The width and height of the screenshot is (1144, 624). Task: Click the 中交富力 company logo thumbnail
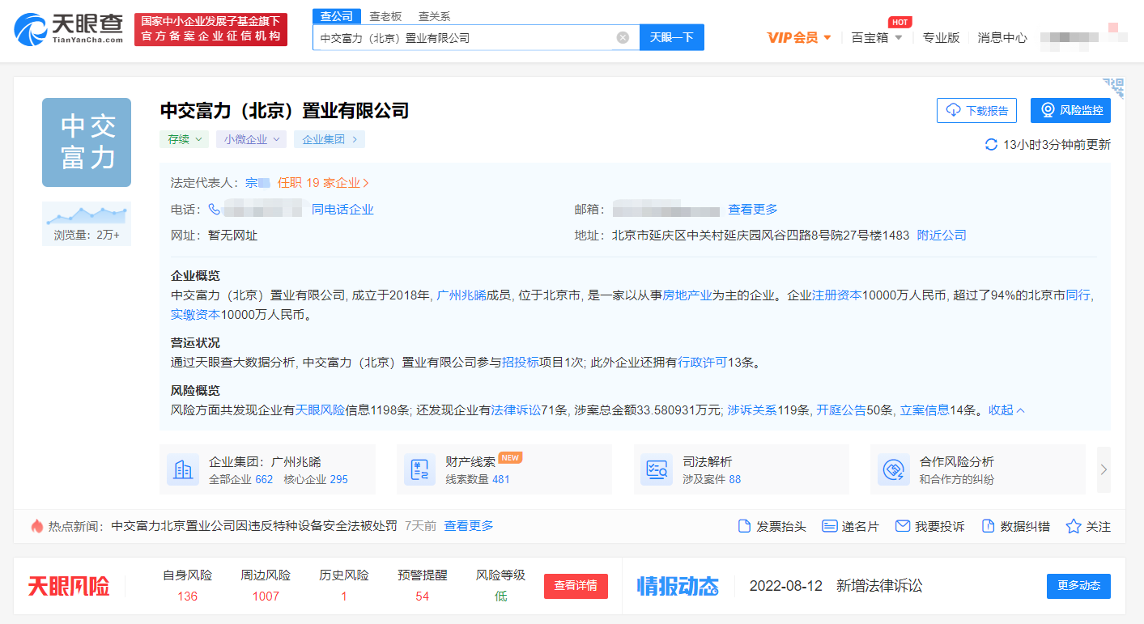[87, 142]
